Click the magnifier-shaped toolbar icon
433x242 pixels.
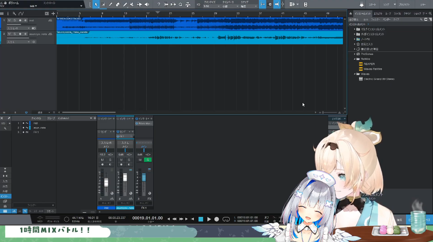tap(180, 4)
